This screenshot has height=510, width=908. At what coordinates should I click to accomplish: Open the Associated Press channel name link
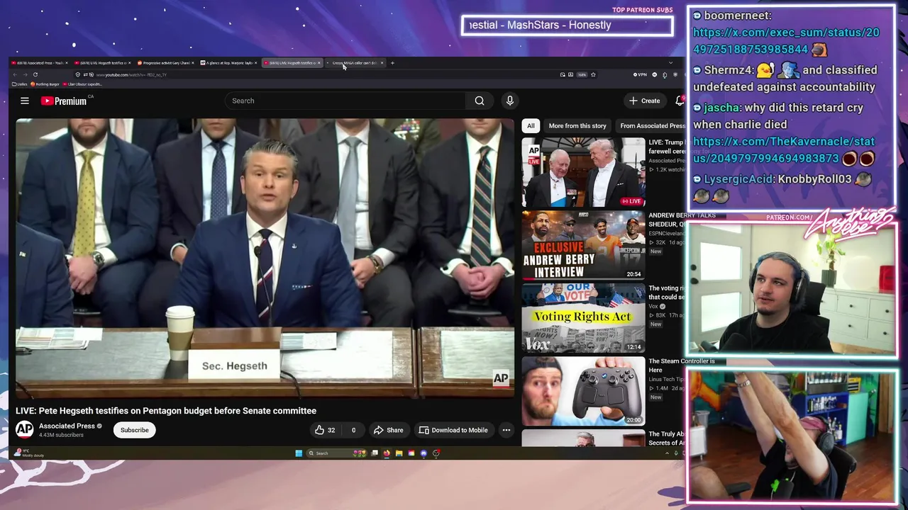(x=67, y=426)
